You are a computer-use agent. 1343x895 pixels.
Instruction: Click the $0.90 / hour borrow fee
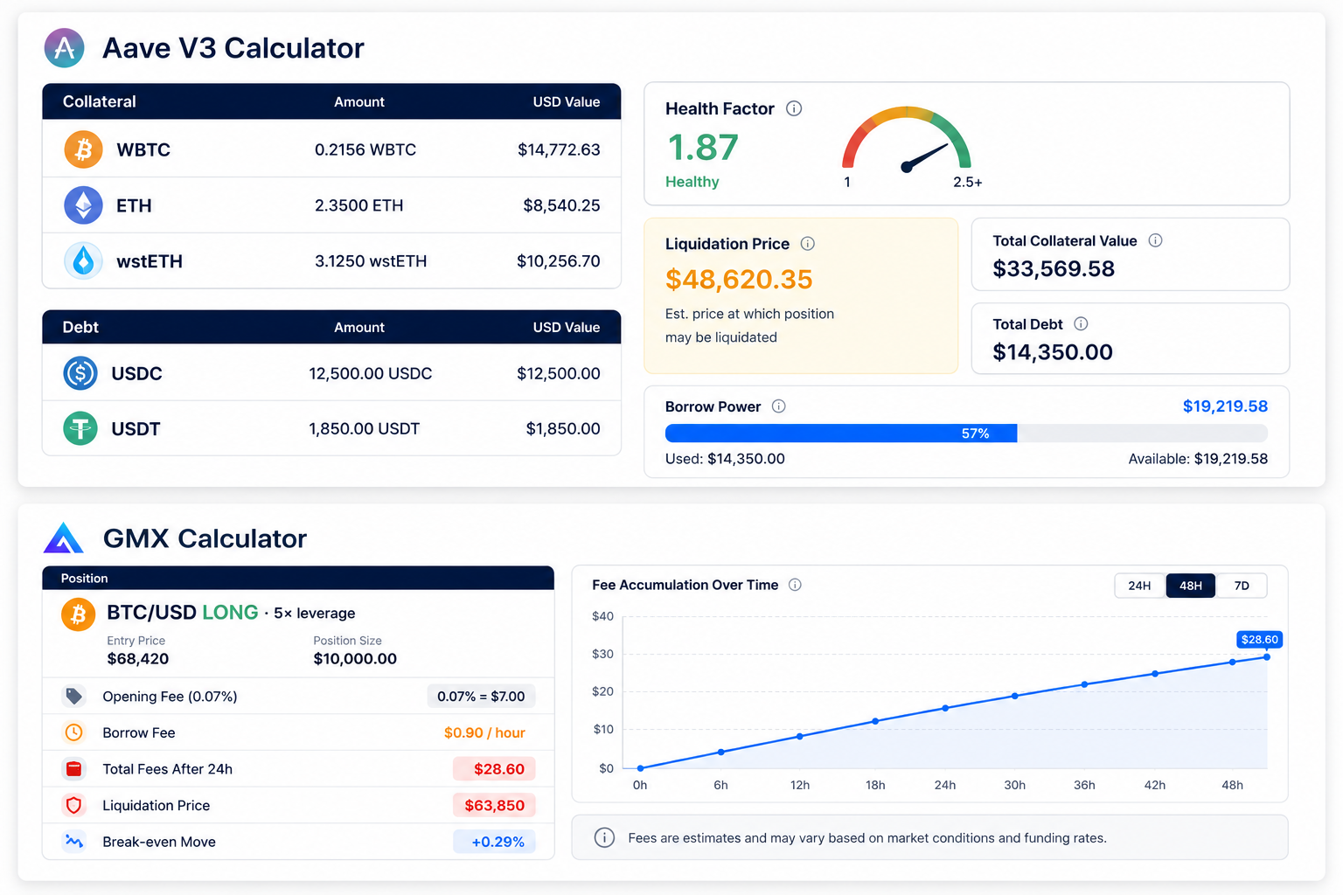(x=484, y=732)
